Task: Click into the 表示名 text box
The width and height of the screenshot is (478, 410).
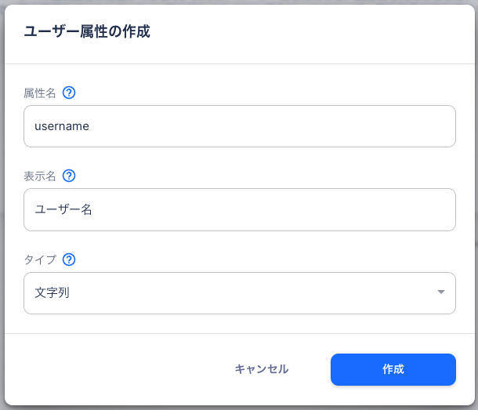Action: coord(239,209)
